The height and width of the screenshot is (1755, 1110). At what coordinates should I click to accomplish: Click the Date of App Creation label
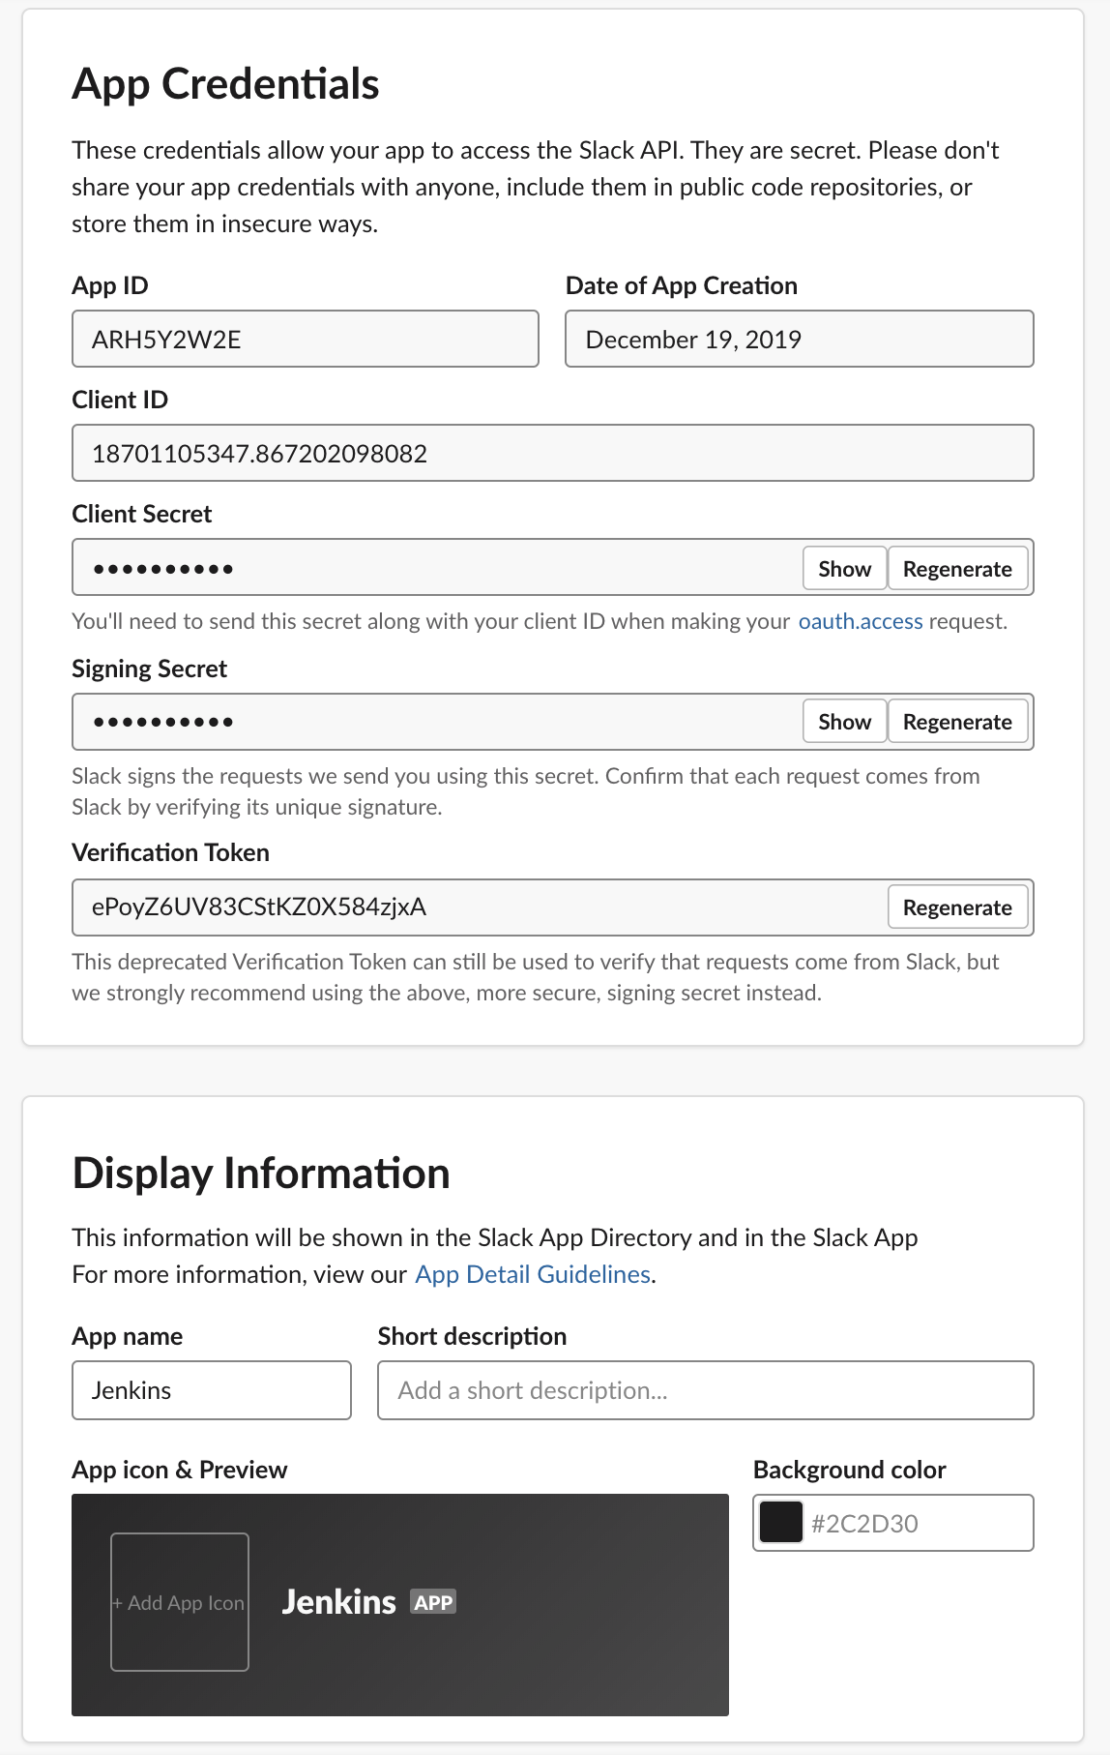point(682,285)
